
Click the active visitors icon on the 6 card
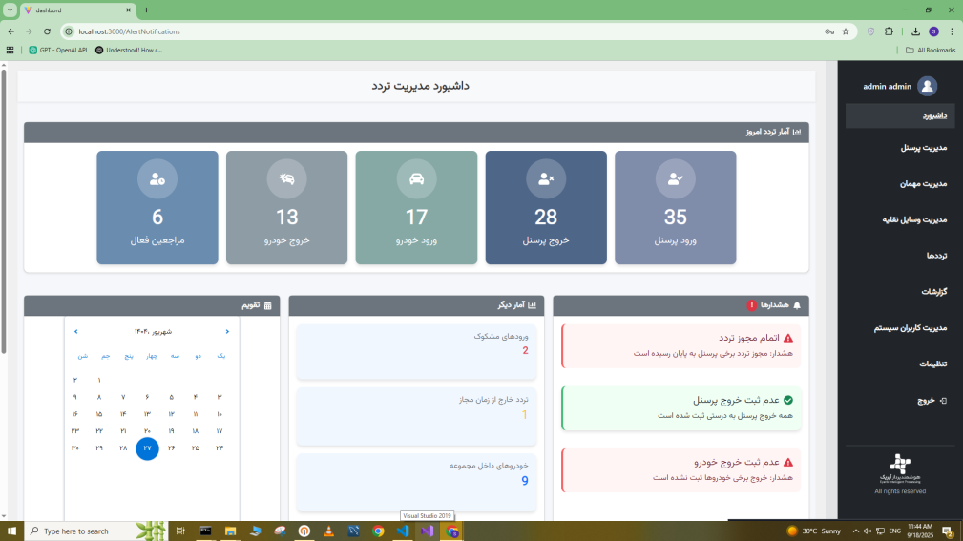[157, 178]
